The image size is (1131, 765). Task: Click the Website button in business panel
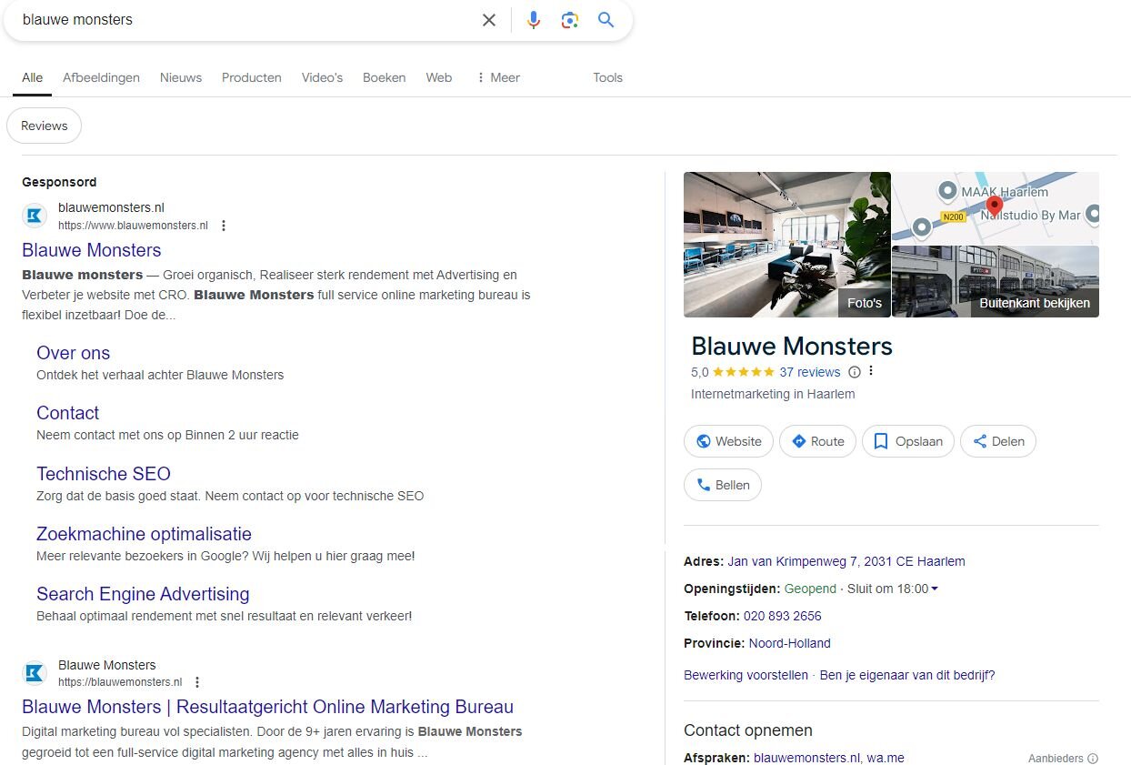point(728,441)
